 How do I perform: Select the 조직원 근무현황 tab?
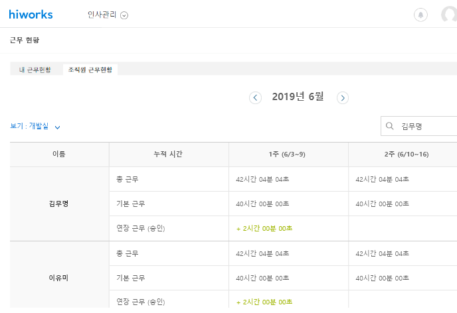pyautogui.click(x=90, y=70)
